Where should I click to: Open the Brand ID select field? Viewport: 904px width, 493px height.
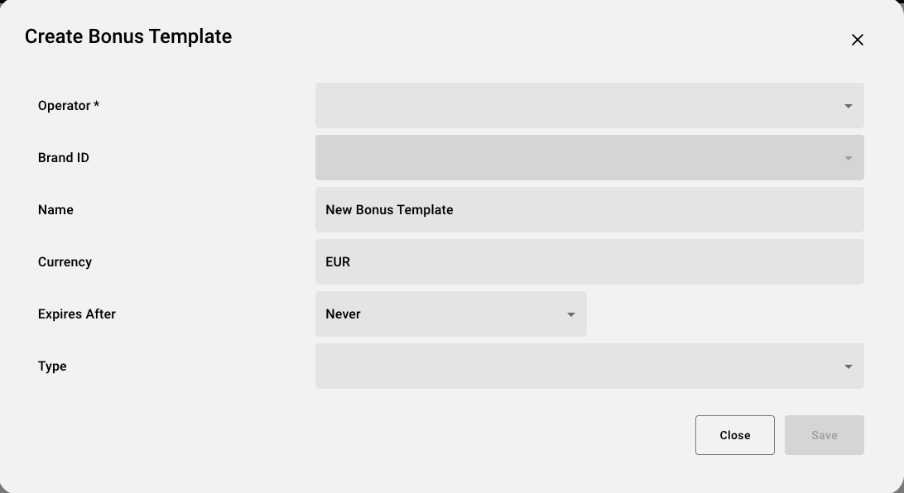tap(579, 158)
